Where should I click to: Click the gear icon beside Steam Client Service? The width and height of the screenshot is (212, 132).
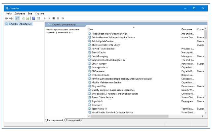click(90, 97)
